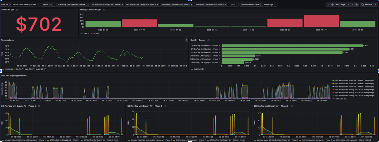379x142 pixels.
Task: Remove the Supply Air - Phase 1 sensor tag
Action: pyautogui.click(x=88, y=5)
